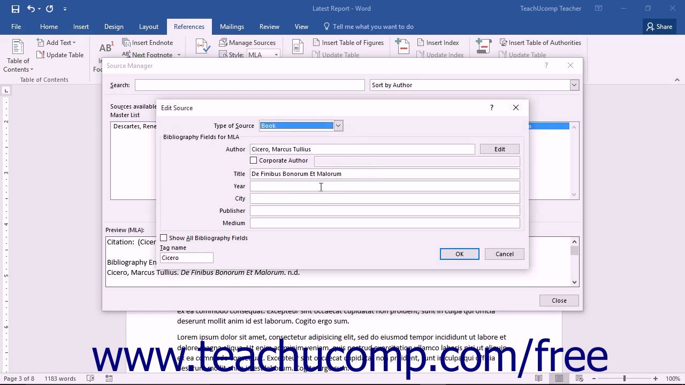The image size is (685, 385).
Task: Click Insert Index in ribbon
Action: pyautogui.click(x=437, y=43)
